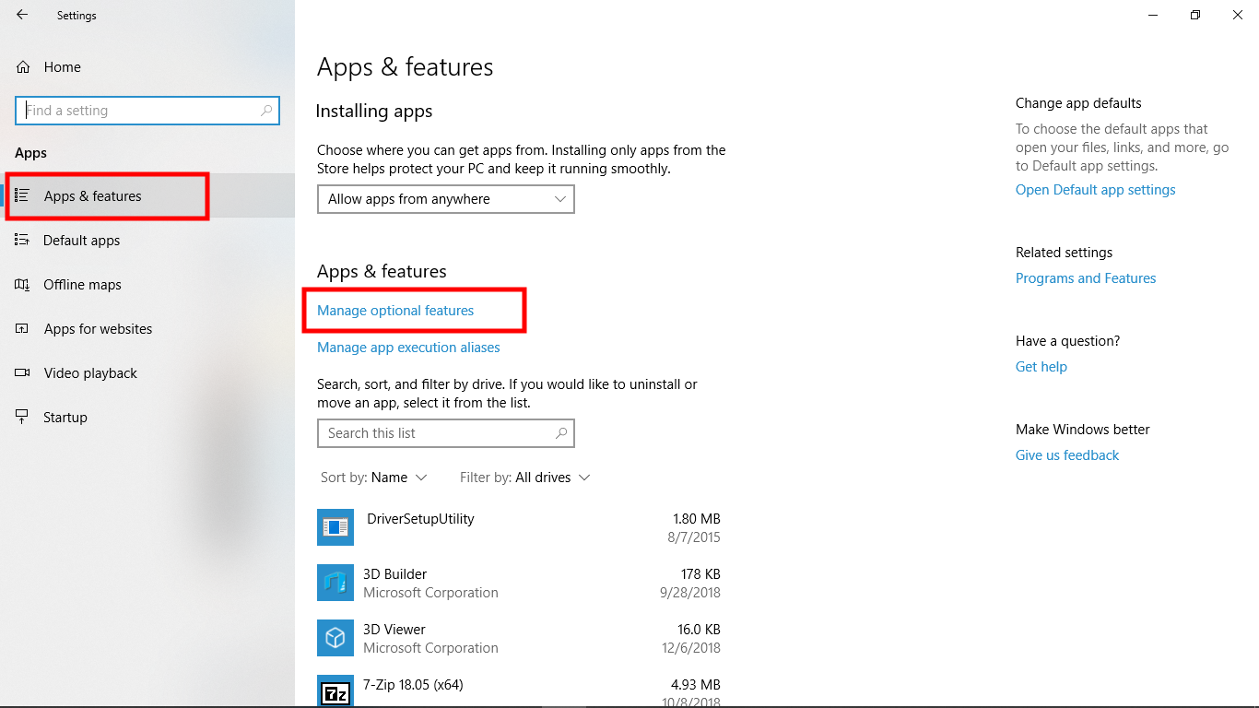The image size is (1259, 708).
Task: Click the DriverSetupUtility app icon
Action: 335,527
